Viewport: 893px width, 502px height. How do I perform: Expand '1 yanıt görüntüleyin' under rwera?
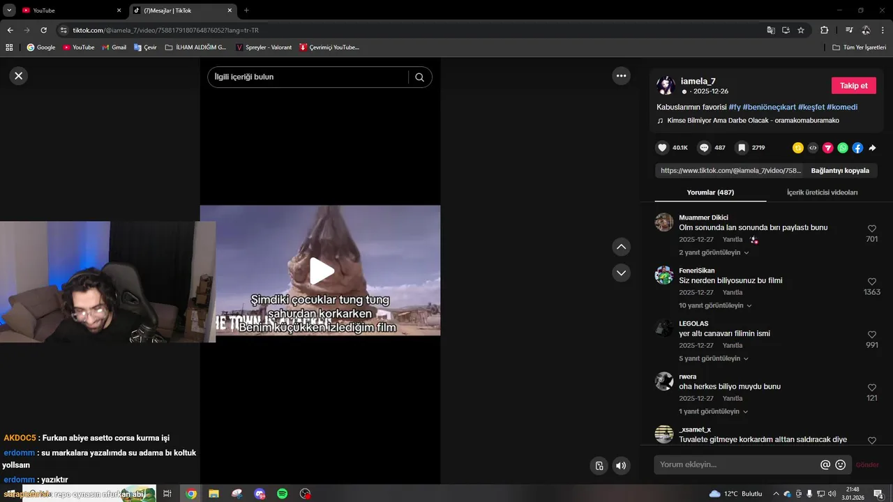click(x=713, y=411)
